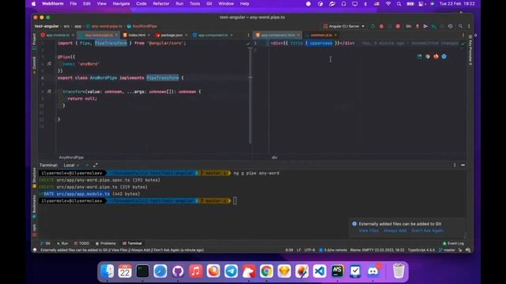Open the Project tool window from left sidebar
506x284 pixels.
34,41
